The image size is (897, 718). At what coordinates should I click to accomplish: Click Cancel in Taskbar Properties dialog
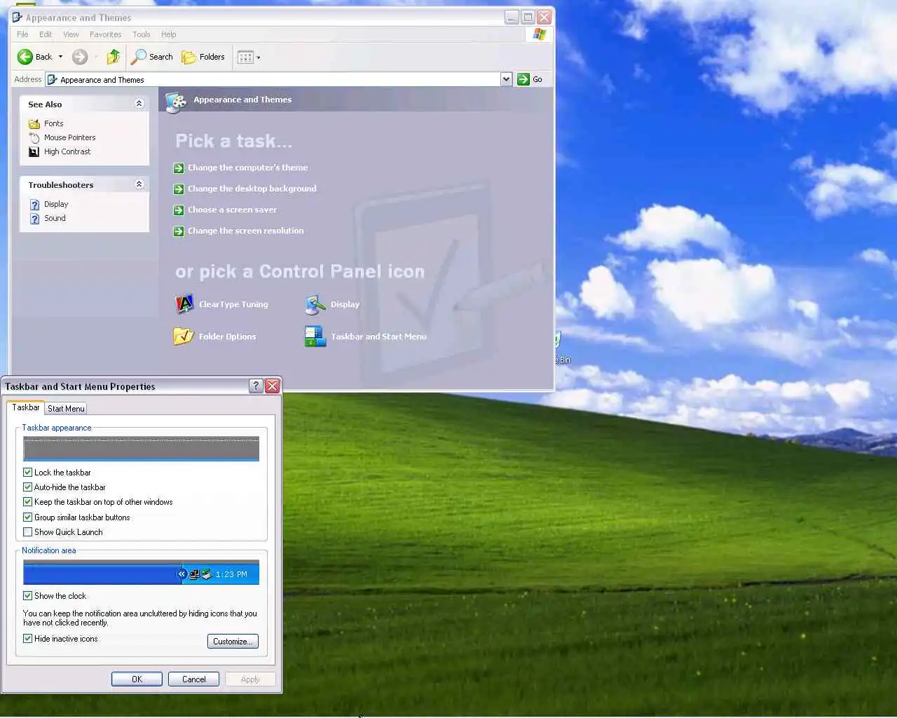click(194, 679)
